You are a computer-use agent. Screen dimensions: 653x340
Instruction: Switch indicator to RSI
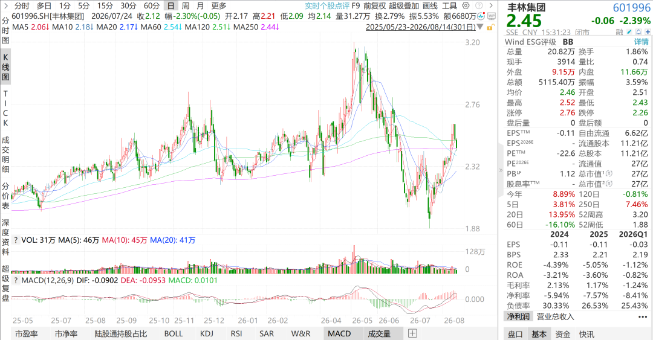pos(236,333)
